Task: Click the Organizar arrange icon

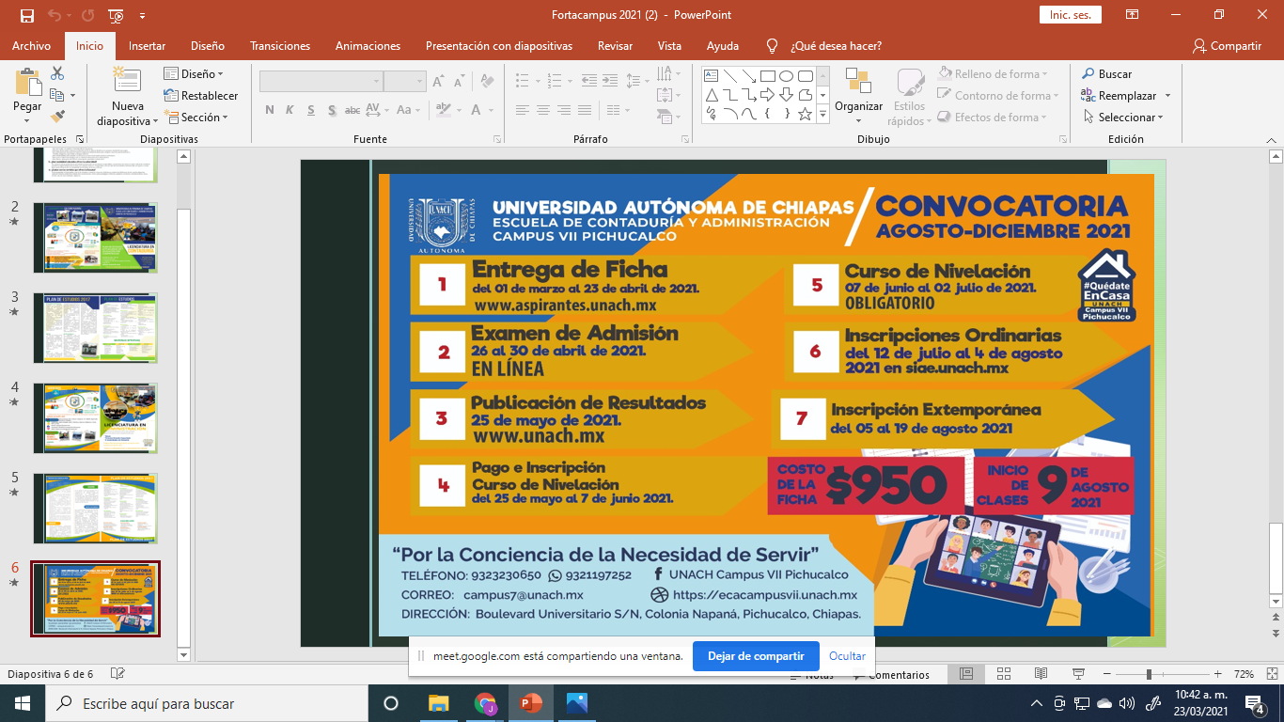Action: [x=858, y=81]
